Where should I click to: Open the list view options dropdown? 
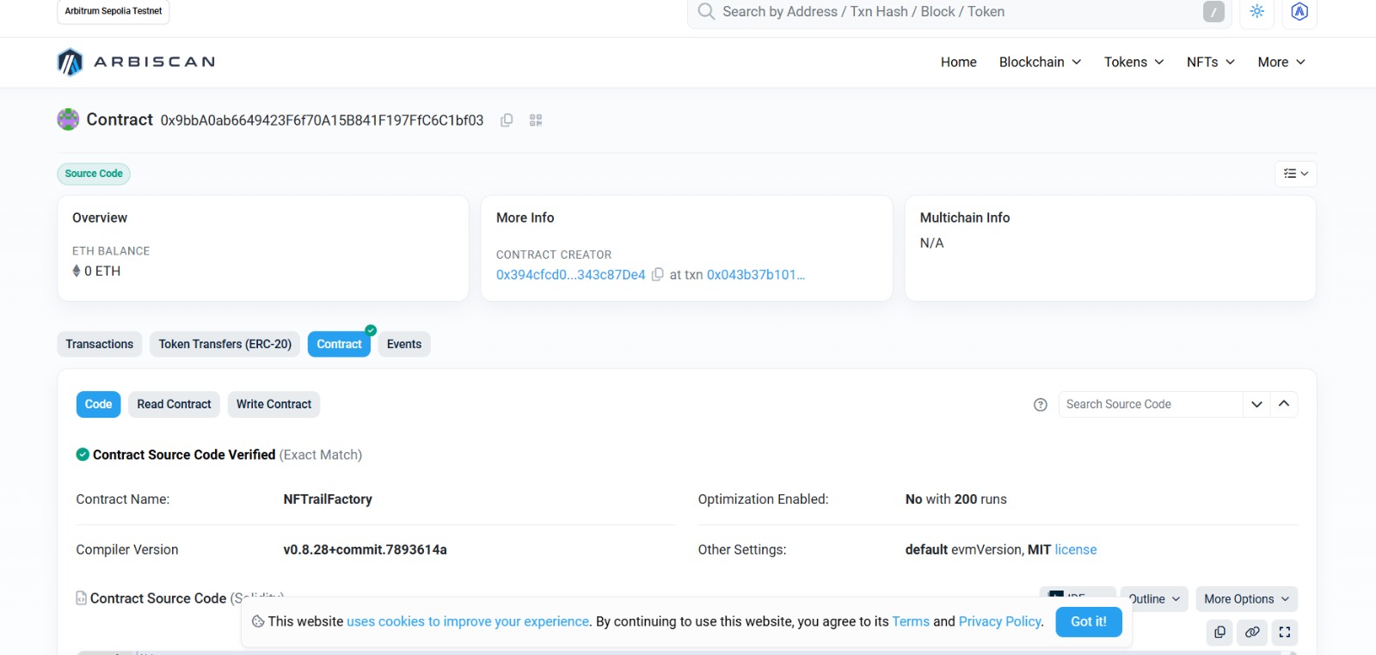pyautogui.click(x=1296, y=174)
